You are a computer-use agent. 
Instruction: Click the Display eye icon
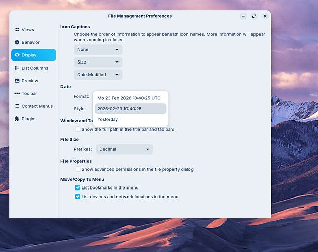[x=17, y=55]
